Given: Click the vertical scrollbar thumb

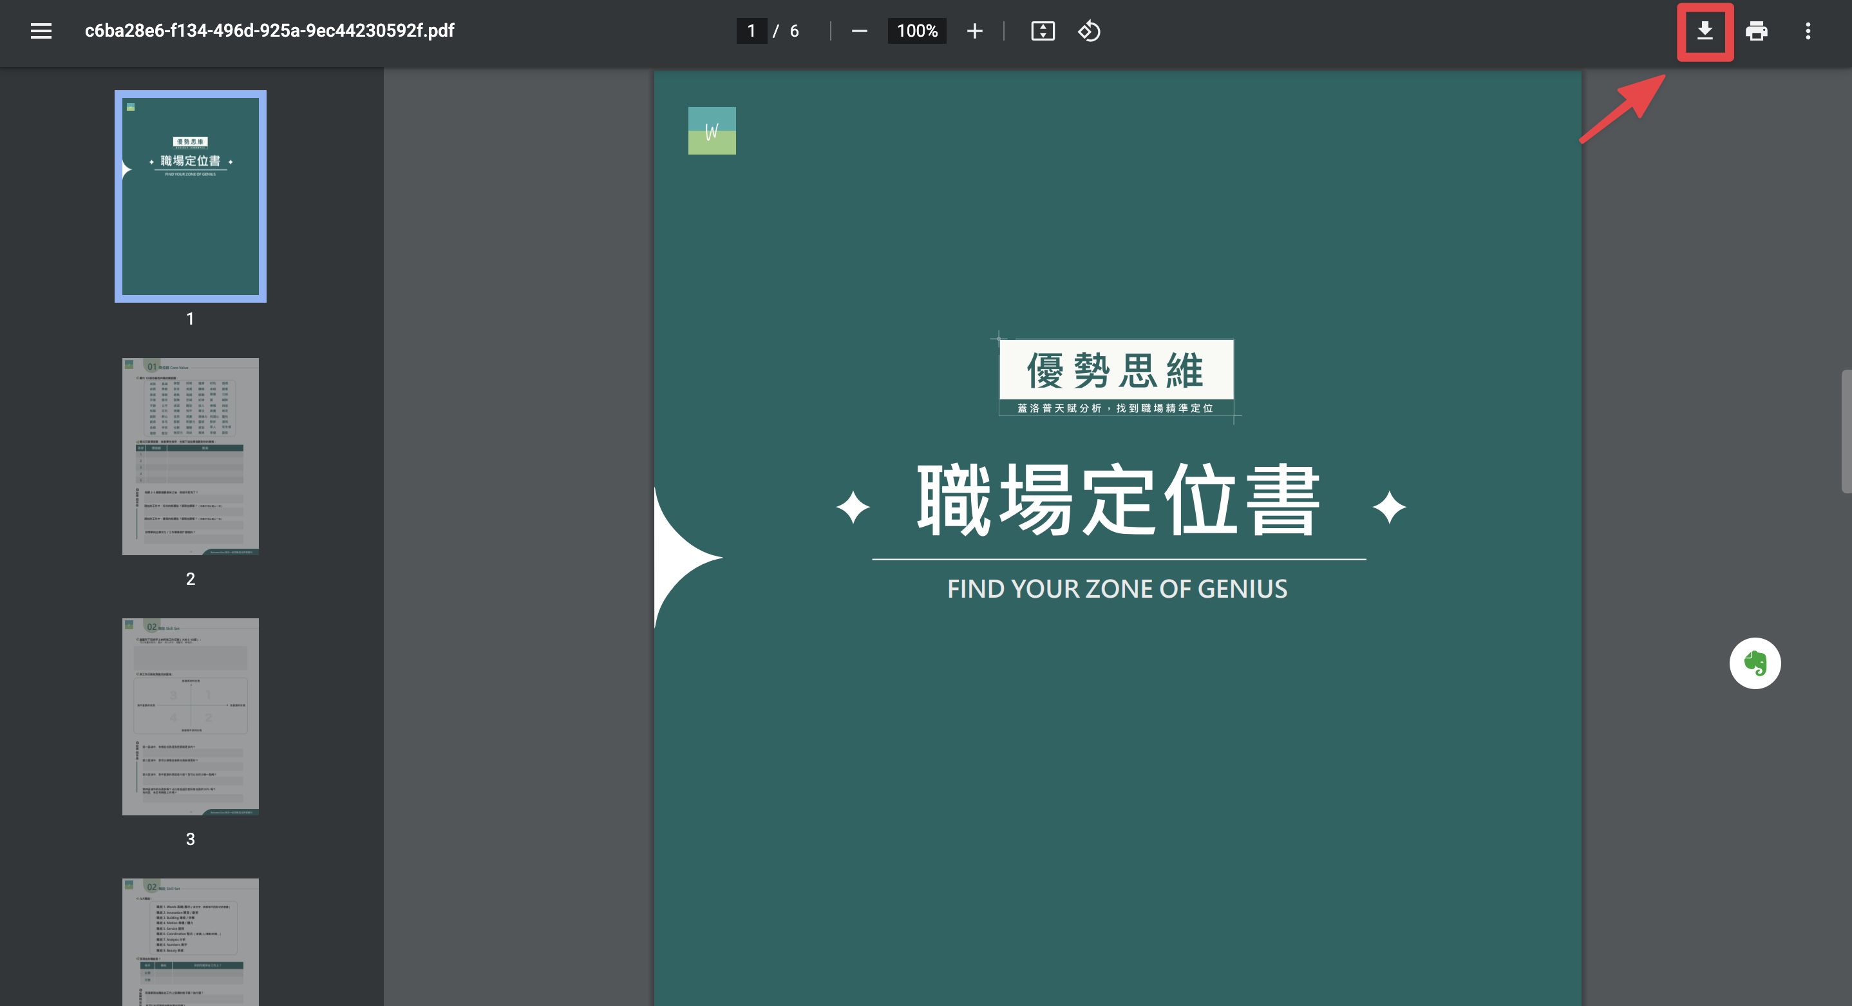Looking at the screenshot, I should pos(1846,432).
